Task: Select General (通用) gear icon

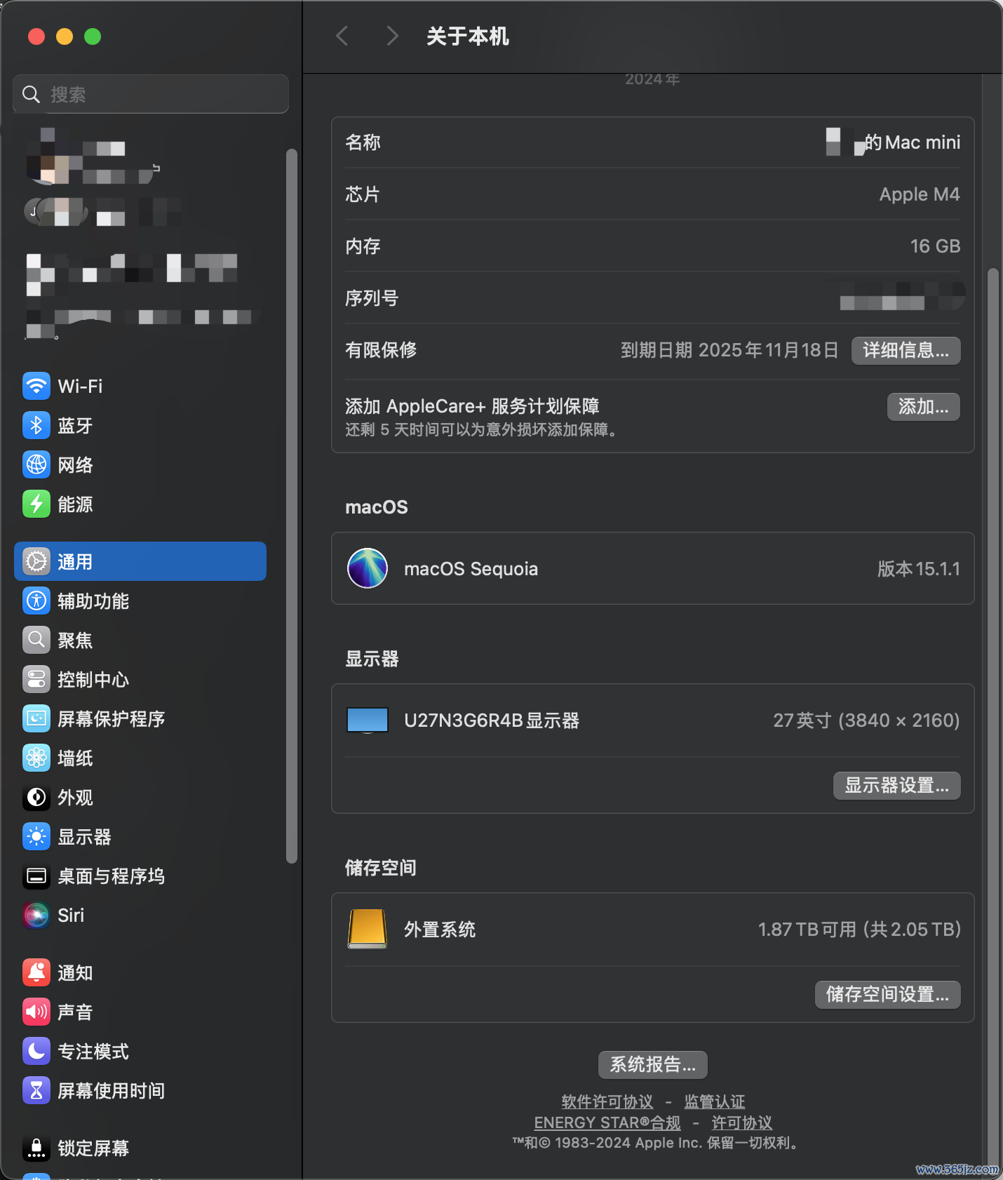Action: [x=36, y=561]
